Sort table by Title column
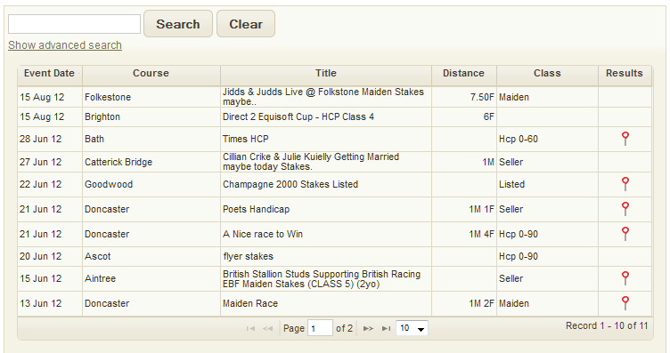Image resolution: width=670 pixels, height=353 pixels. (x=326, y=73)
